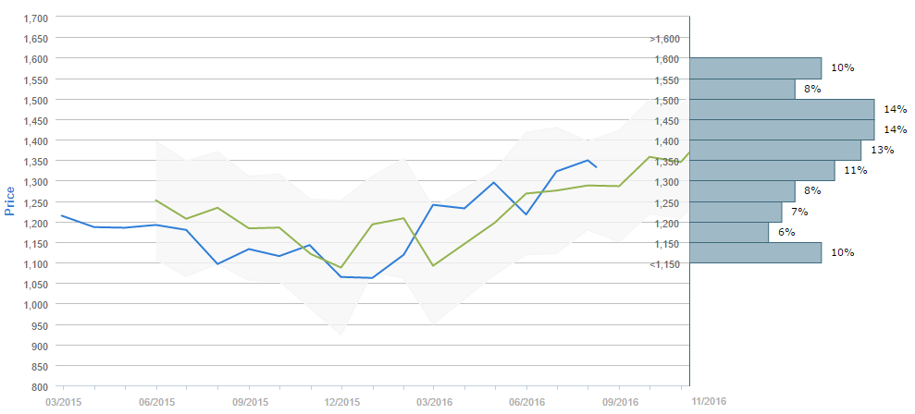Select the 7% distribution bar

tap(736, 213)
